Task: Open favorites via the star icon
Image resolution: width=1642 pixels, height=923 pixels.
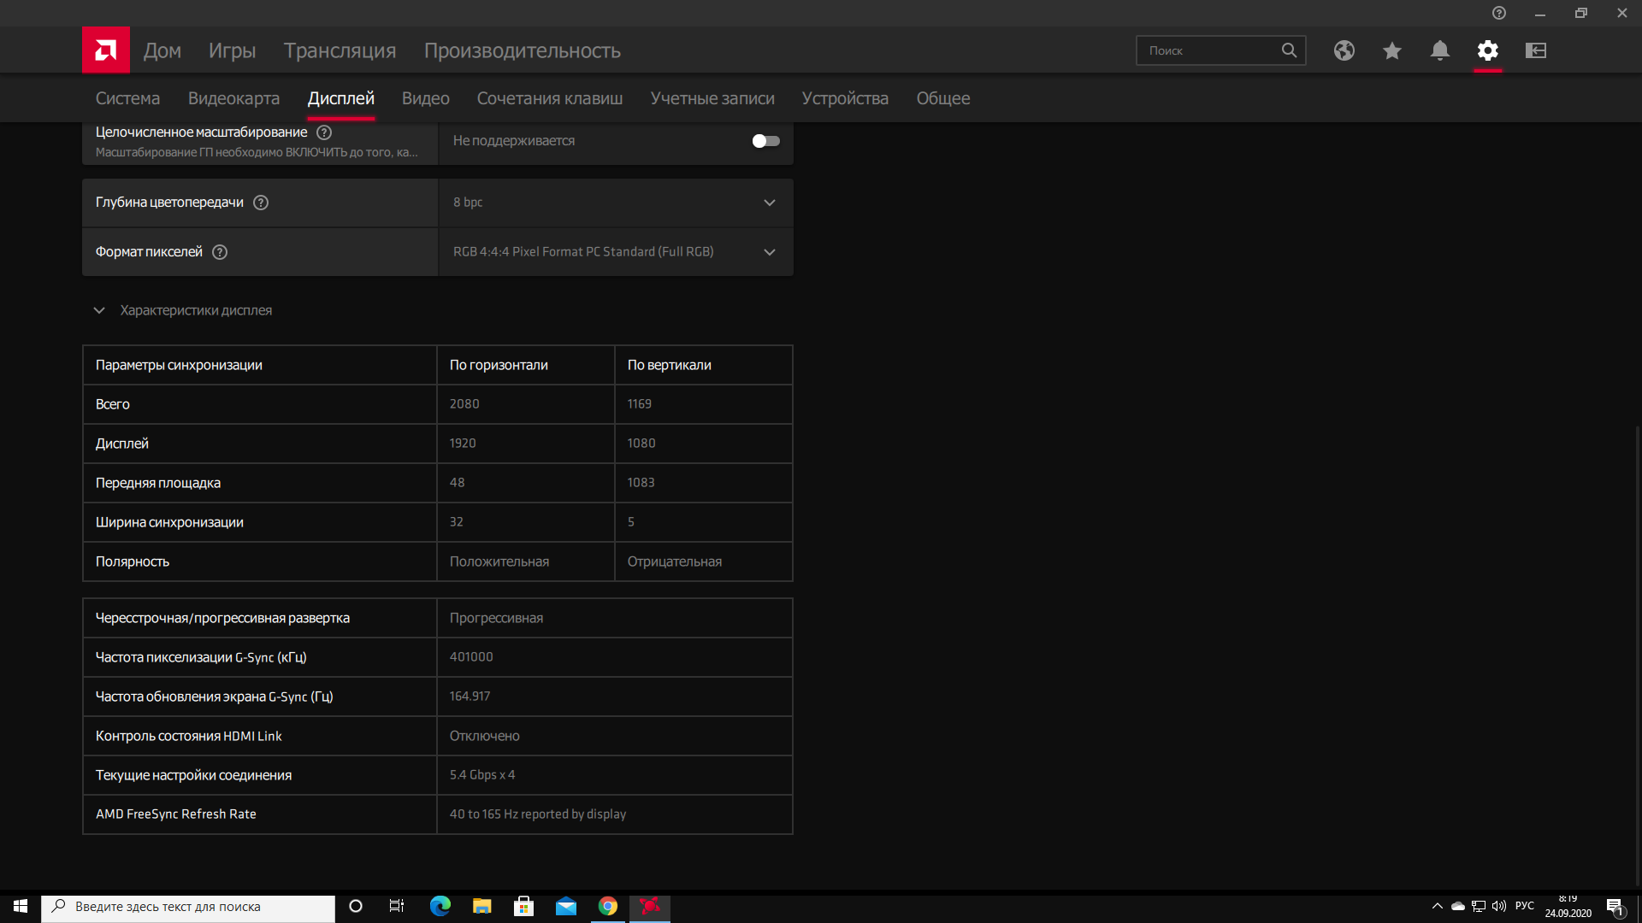Action: tap(1391, 50)
